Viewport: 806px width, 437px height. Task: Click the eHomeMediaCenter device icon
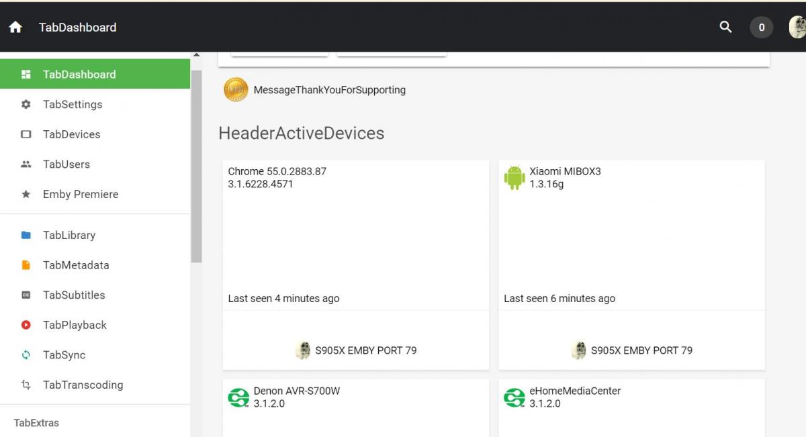(x=514, y=397)
